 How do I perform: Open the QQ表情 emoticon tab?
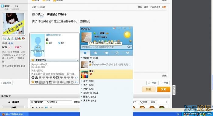coord(143,102)
